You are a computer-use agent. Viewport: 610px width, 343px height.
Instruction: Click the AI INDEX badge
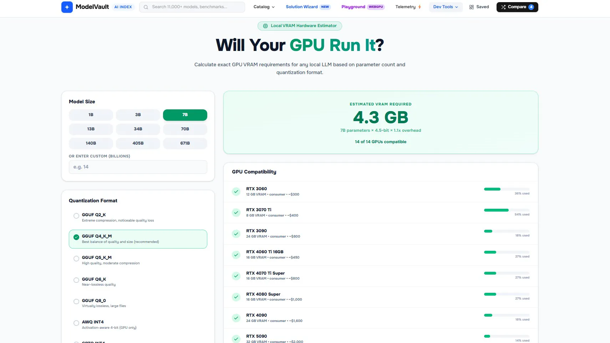pos(123,7)
